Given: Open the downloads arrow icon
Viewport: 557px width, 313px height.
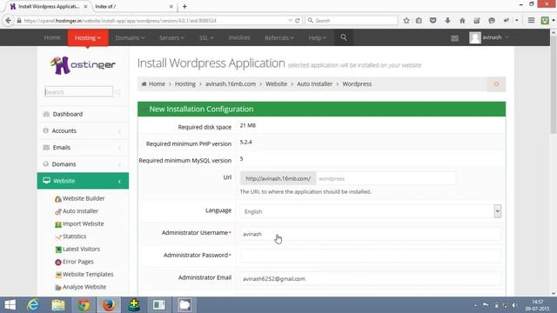Looking at the screenshot, I should click(447, 21).
